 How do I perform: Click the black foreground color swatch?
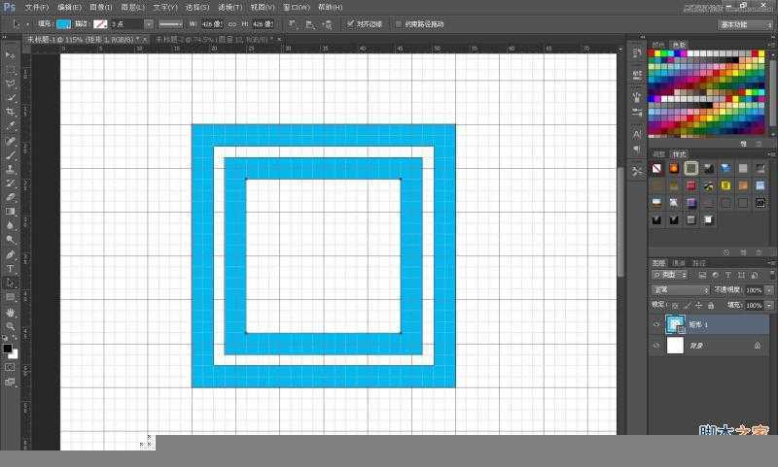tap(8, 349)
